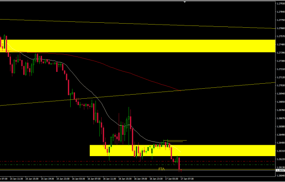Click the 1.27660 price scale label
Image resolution: width=285 pixels, height=182 pixels.
point(280,28)
